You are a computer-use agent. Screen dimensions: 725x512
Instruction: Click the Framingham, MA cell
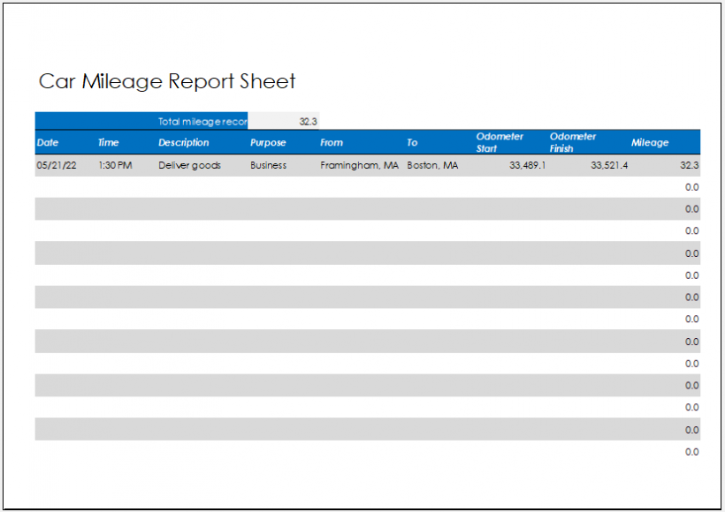pos(359,165)
